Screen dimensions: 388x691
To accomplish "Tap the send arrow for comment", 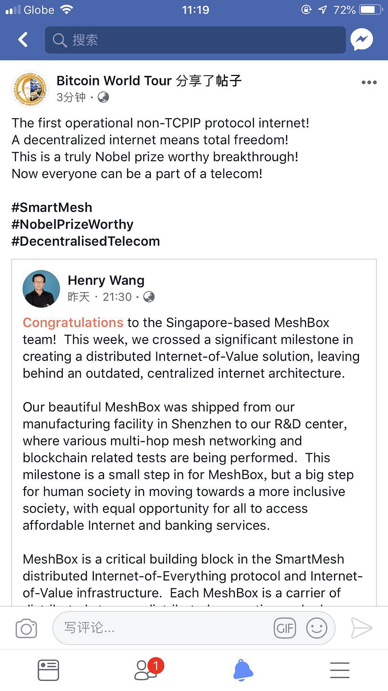I will point(362,628).
